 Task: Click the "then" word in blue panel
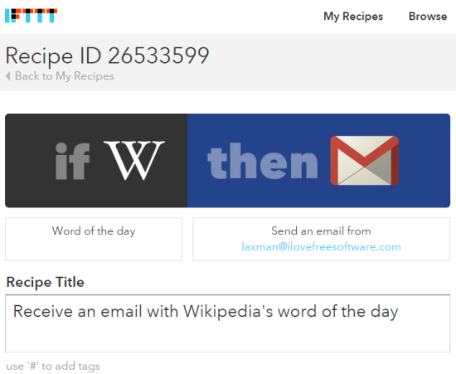coord(262,161)
